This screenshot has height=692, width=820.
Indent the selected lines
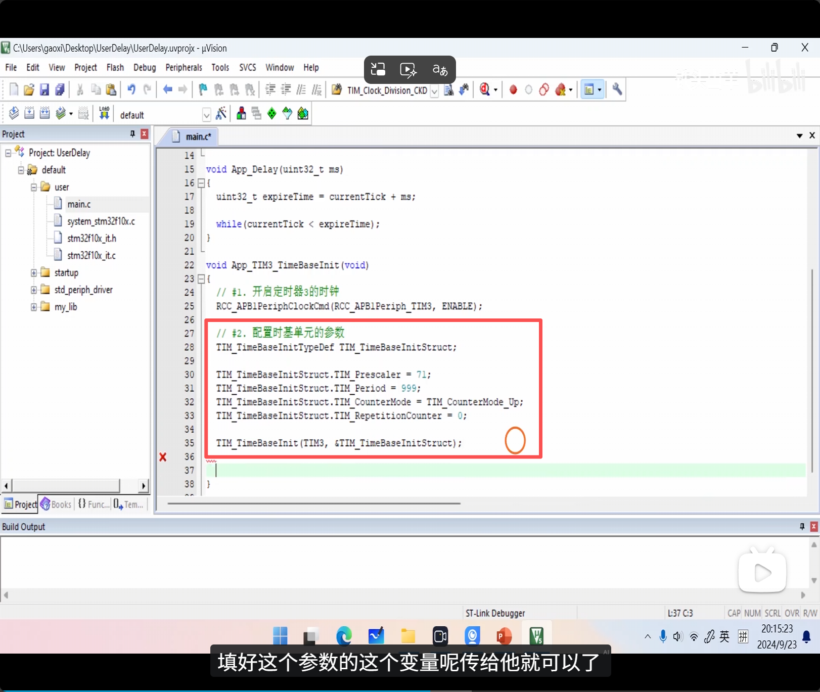pos(270,89)
